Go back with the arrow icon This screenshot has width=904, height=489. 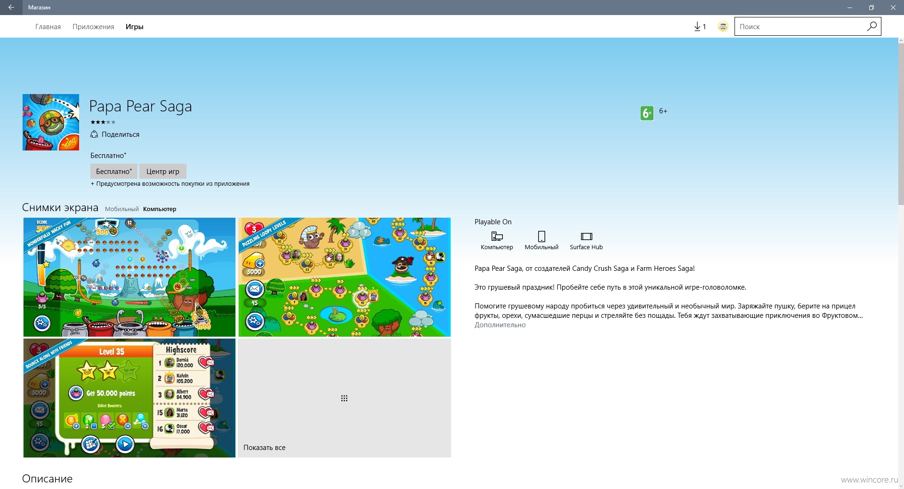[11, 8]
